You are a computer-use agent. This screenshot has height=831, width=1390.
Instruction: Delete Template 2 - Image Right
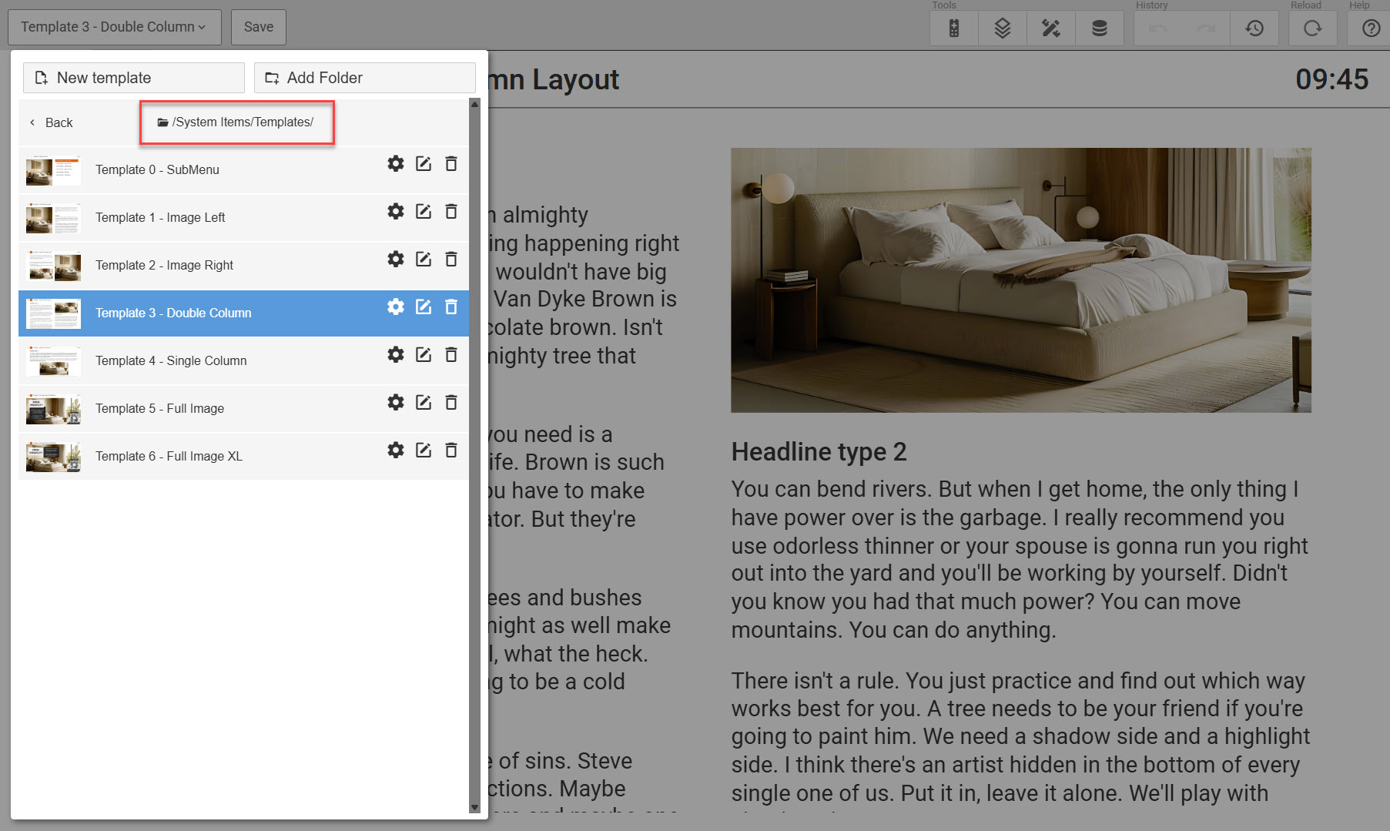(x=451, y=259)
